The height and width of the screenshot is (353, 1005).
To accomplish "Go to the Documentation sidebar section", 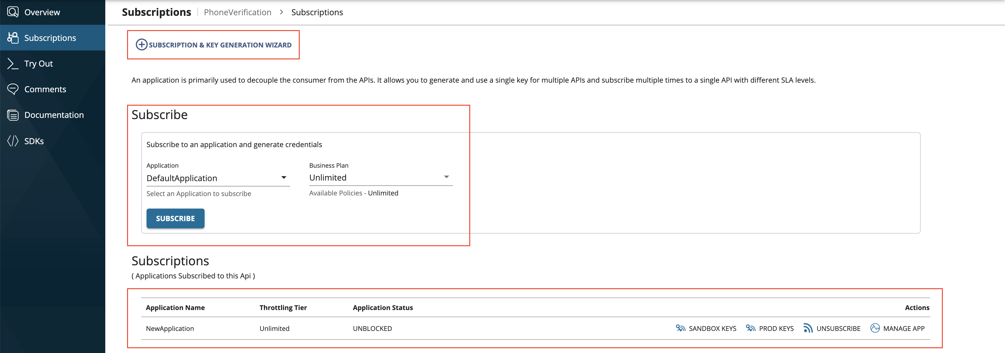I will pos(54,115).
